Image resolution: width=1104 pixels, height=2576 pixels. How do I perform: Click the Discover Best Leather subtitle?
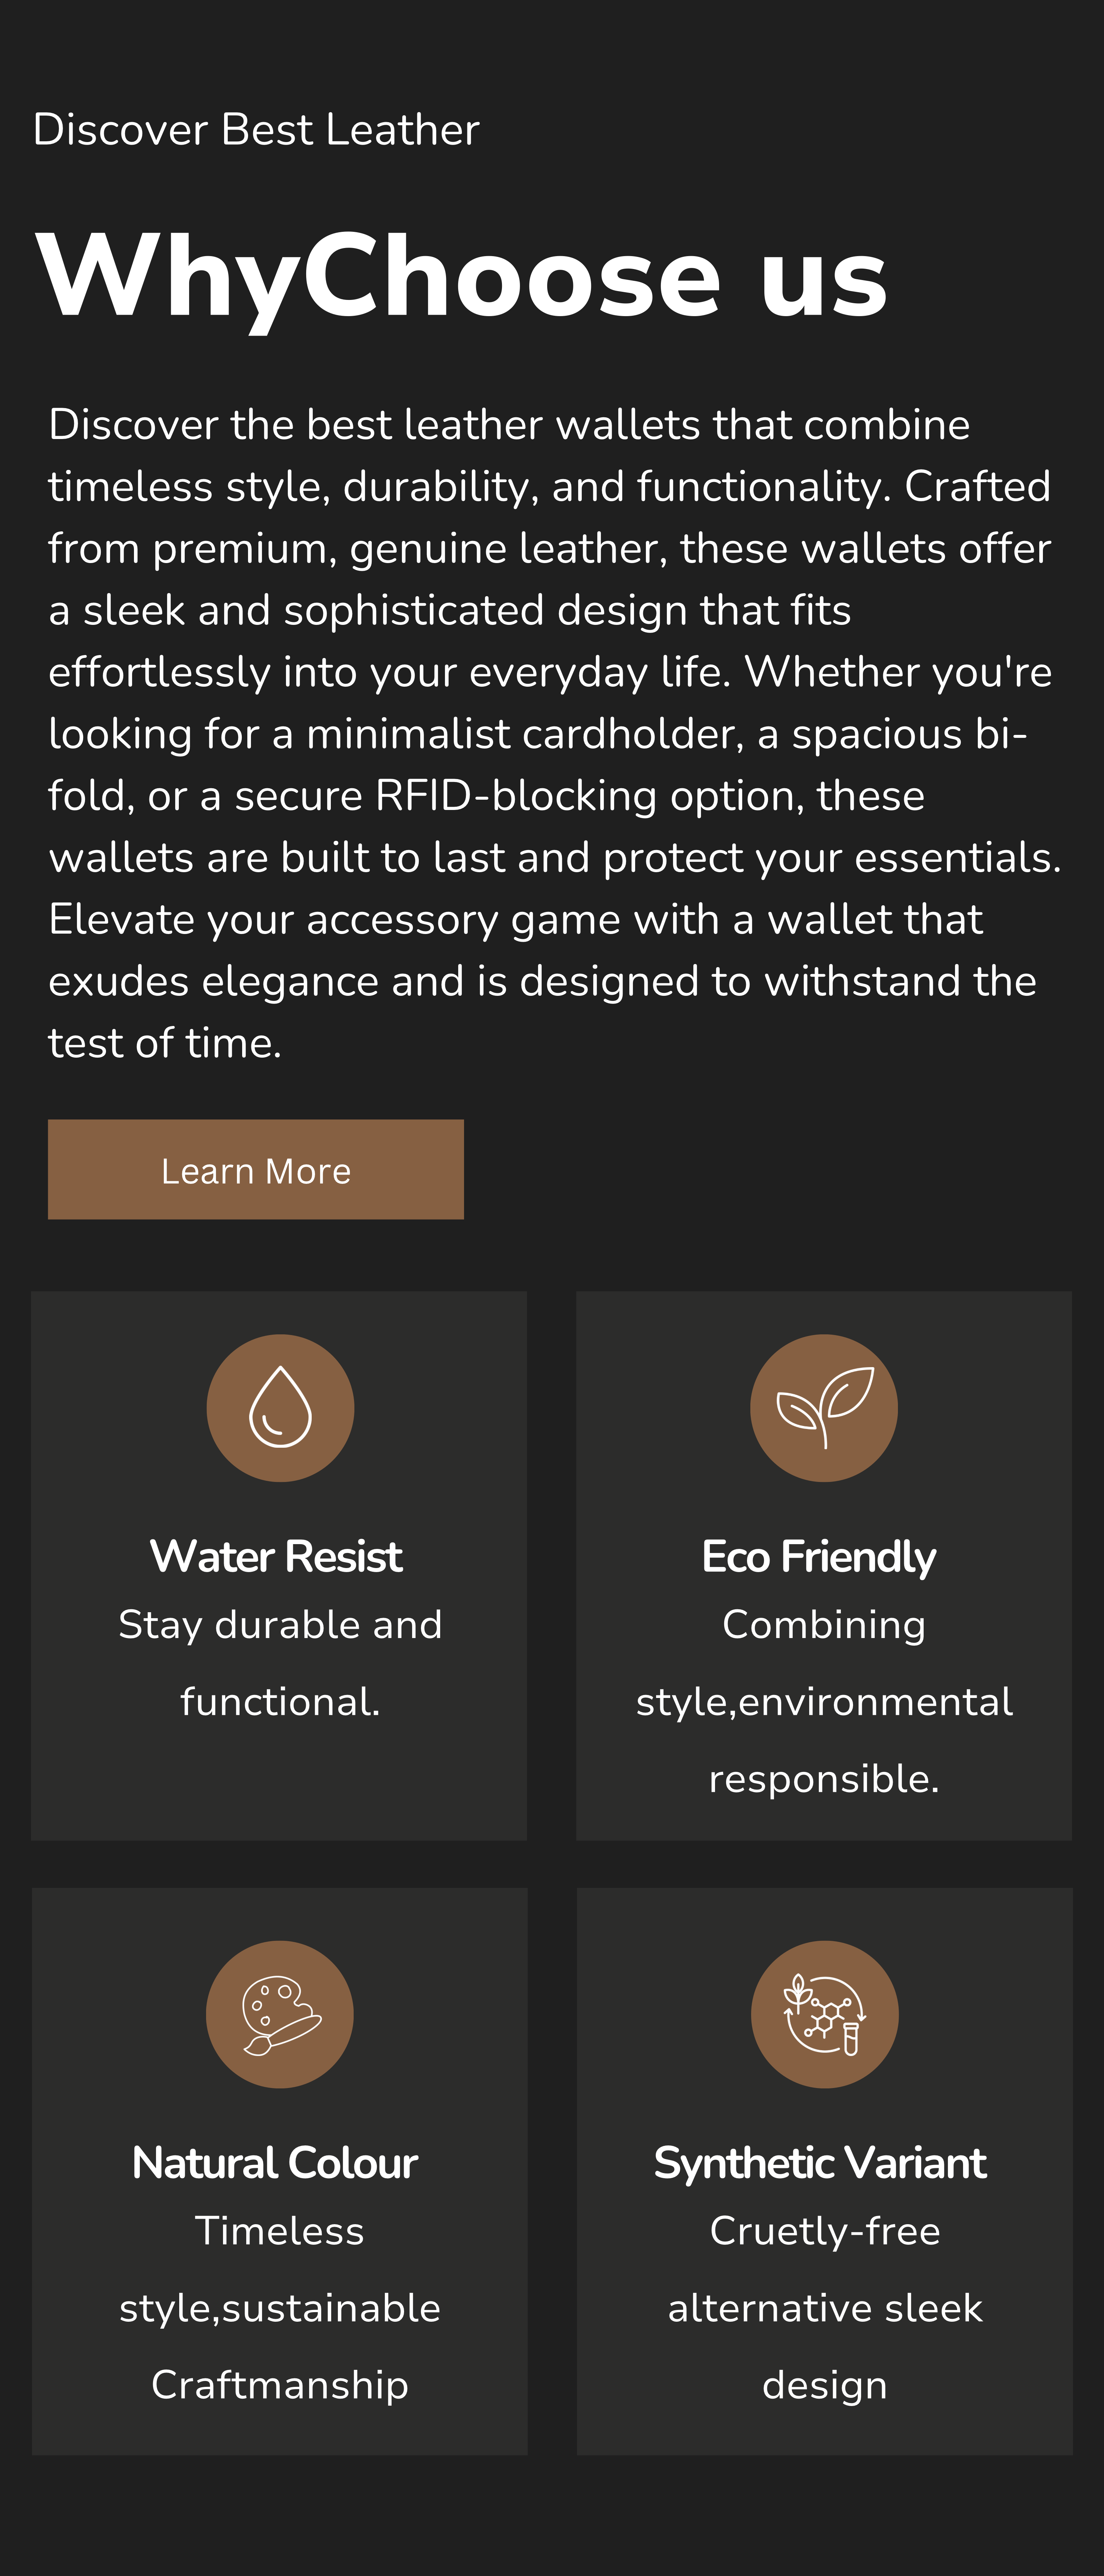[256, 130]
